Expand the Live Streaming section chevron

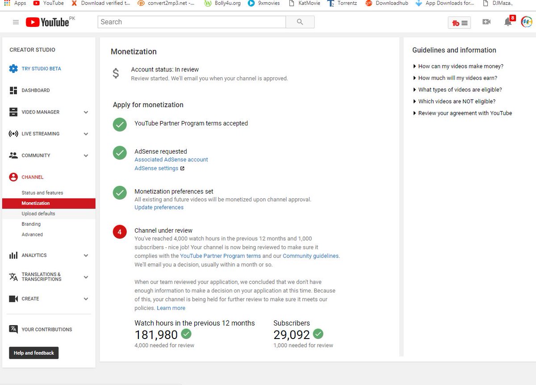tap(86, 134)
